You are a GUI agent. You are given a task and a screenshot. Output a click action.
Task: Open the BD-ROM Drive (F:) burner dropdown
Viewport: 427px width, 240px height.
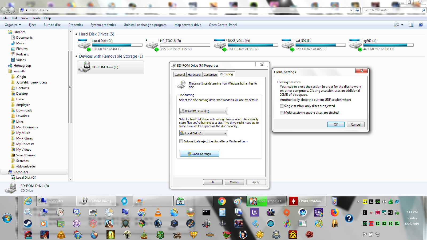point(203,111)
